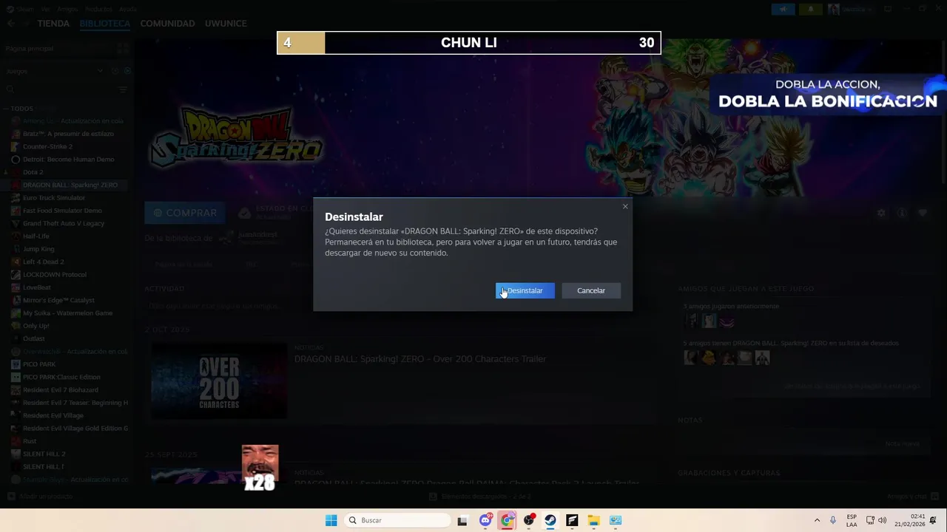Select Jump King in the library
This screenshot has height=532, width=947.
point(38,249)
